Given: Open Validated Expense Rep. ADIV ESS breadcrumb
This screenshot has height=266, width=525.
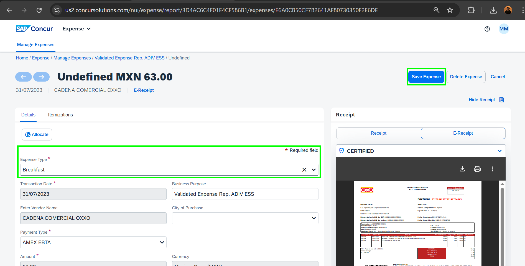Looking at the screenshot, I should coord(129,58).
